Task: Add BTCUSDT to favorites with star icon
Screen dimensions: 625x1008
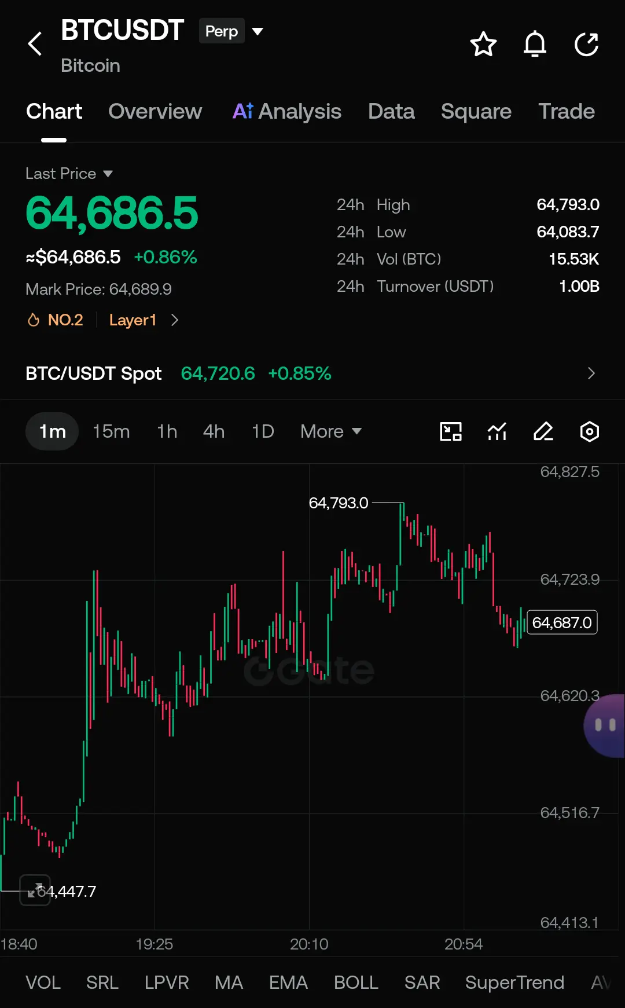Action: coord(483,44)
